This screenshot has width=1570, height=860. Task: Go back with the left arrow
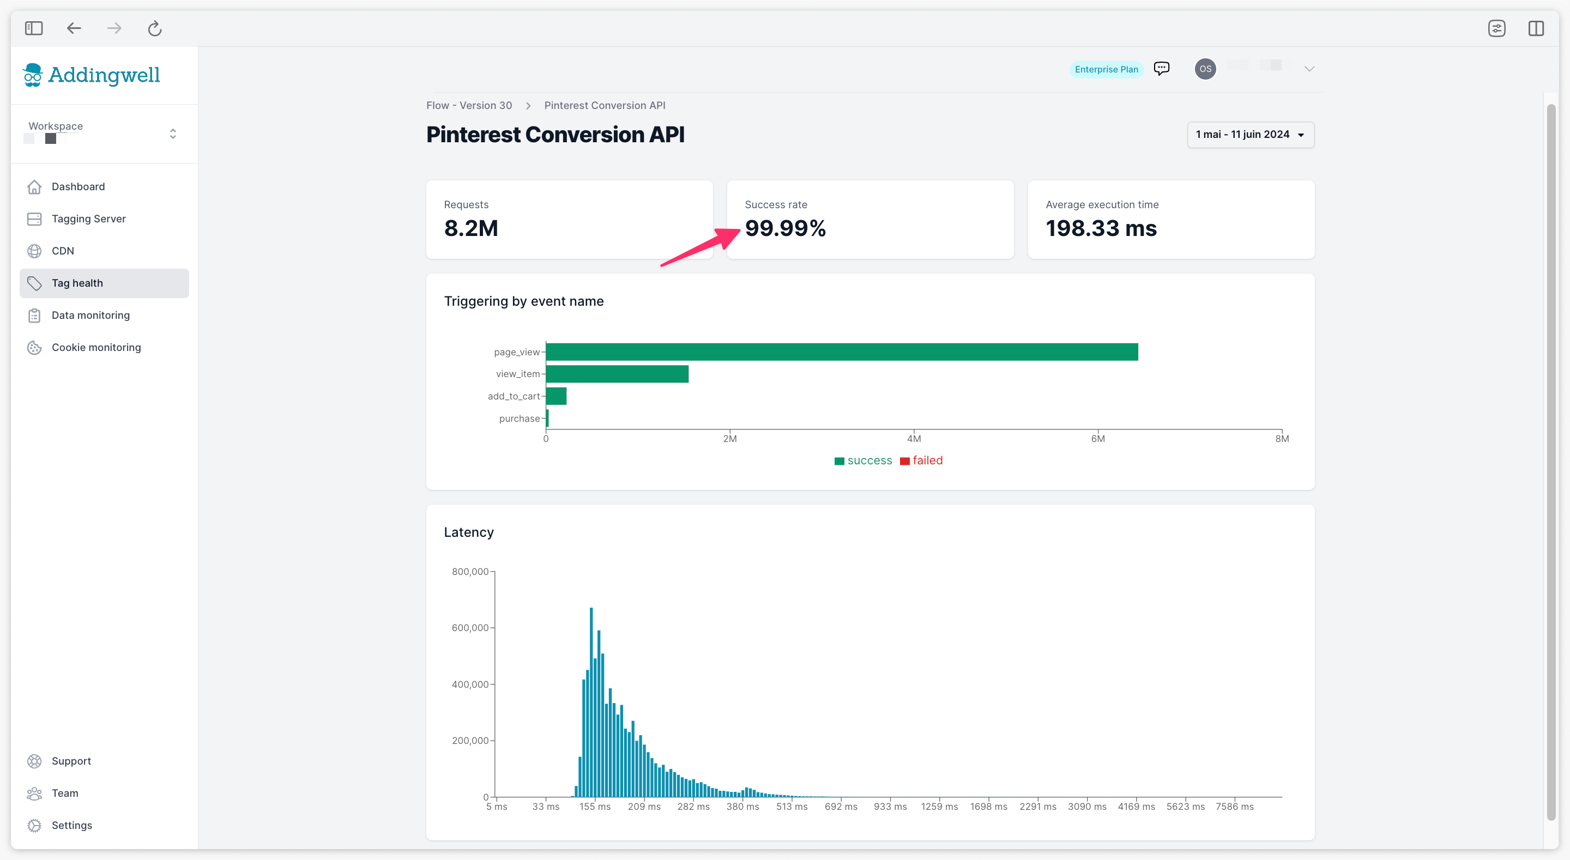pyautogui.click(x=74, y=28)
